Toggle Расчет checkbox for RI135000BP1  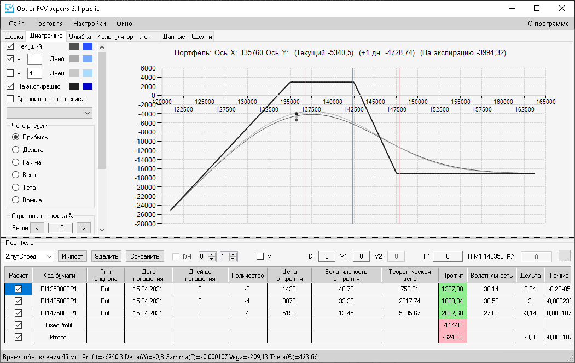pyautogui.click(x=19, y=289)
